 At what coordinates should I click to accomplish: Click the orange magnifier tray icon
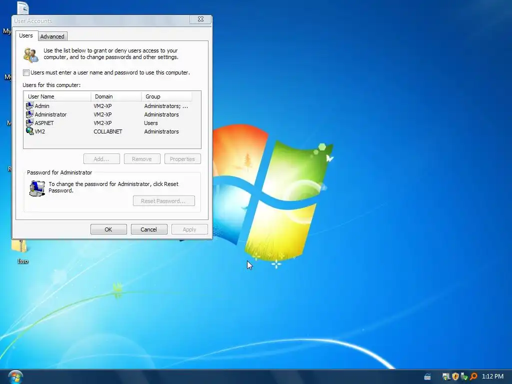pos(473,376)
